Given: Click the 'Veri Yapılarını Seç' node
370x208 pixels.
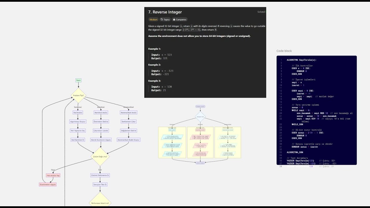Looking at the screenshot, I should tap(78, 131).
